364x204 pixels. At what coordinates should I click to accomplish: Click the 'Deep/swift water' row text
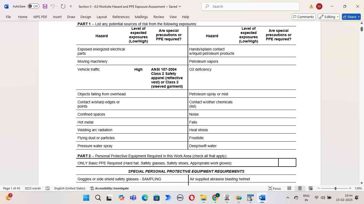(x=203, y=146)
